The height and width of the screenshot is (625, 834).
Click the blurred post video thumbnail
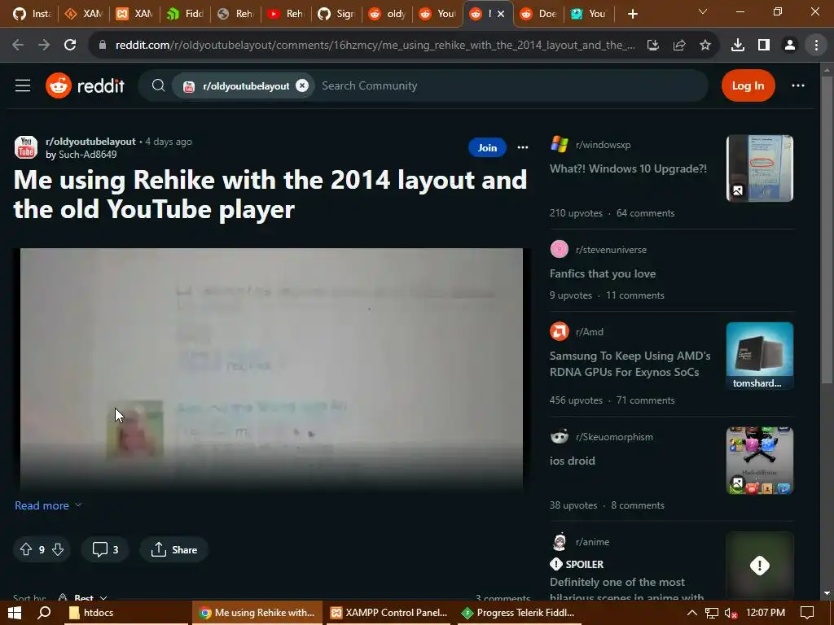pyautogui.click(x=271, y=368)
